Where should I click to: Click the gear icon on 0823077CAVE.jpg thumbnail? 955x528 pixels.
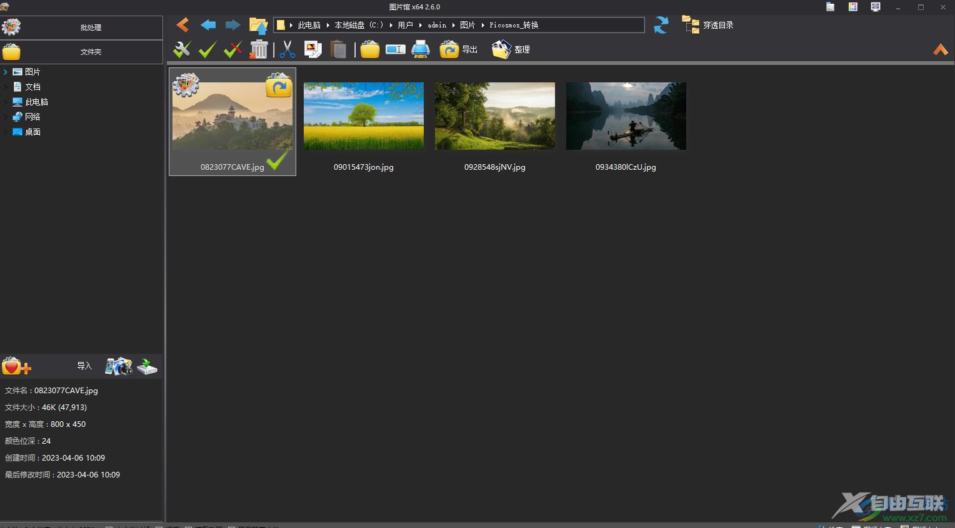pos(186,84)
